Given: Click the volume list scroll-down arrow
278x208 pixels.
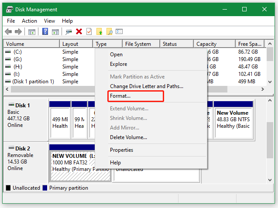Looking at the screenshot, I should [x=270, y=82].
